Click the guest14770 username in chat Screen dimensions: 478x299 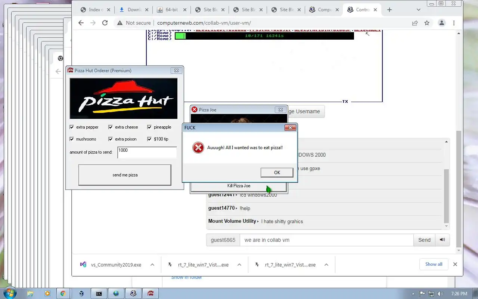[221, 208]
